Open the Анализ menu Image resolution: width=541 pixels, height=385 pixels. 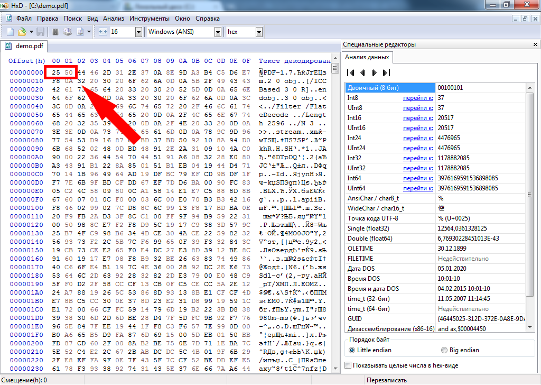pos(114,18)
